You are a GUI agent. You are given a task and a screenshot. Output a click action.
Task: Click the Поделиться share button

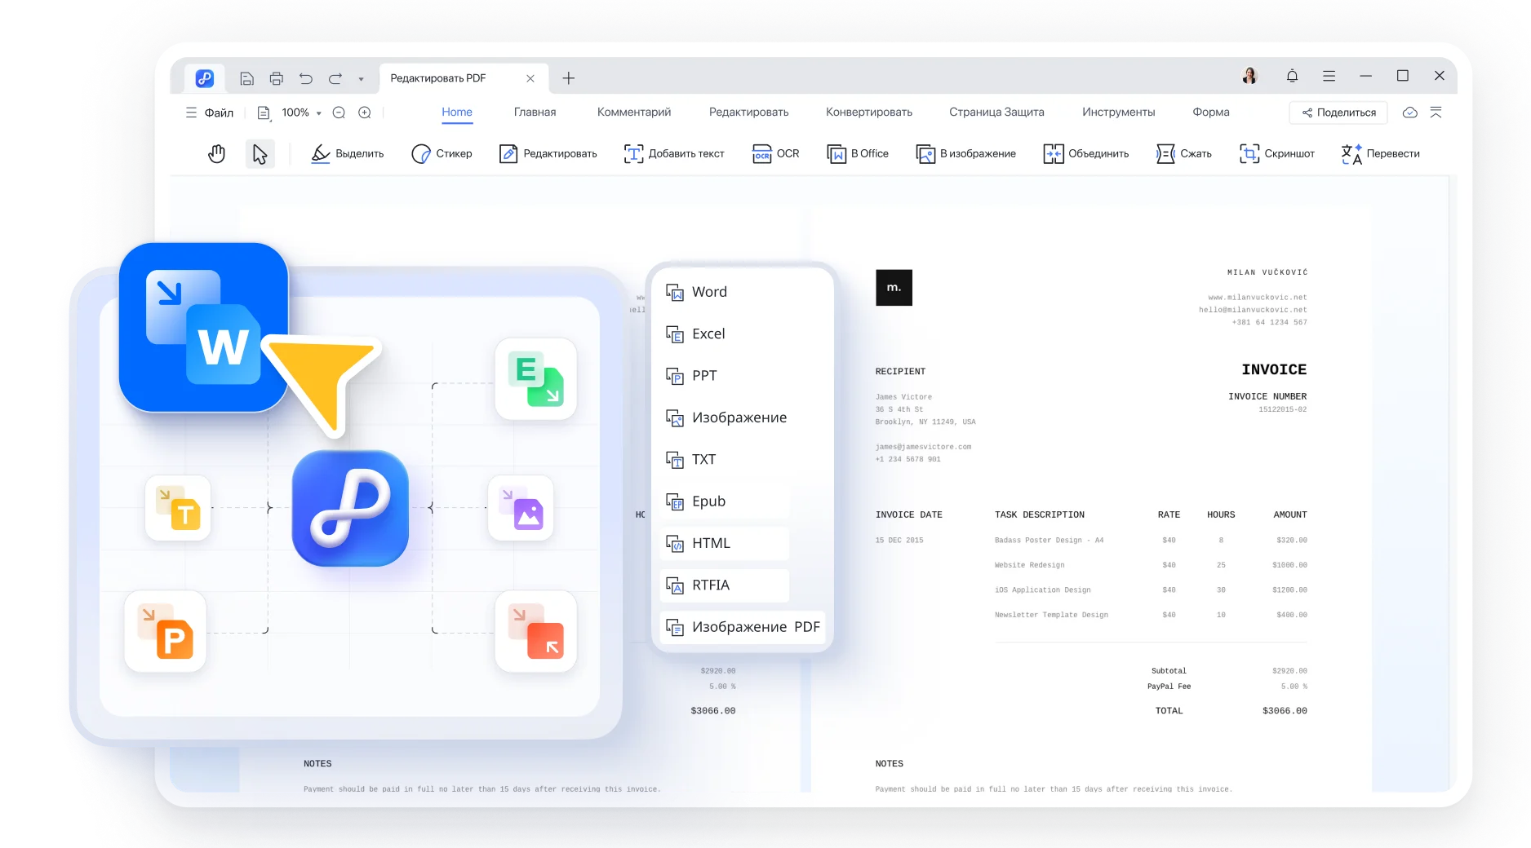coord(1337,113)
